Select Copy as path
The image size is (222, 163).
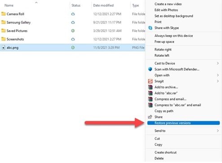[x=164, y=111]
